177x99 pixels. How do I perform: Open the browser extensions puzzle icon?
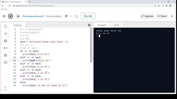click(x=166, y=5)
